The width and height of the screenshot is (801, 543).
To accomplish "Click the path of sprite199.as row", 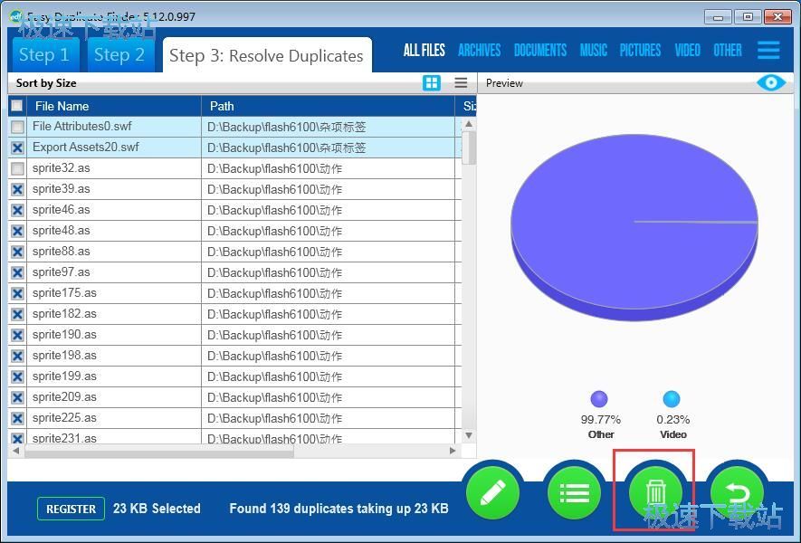I will click(x=274, y=376).
